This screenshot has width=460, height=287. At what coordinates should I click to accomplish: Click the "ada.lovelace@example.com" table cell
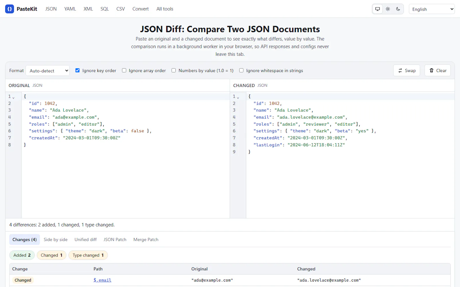click(x=329, y=280)
